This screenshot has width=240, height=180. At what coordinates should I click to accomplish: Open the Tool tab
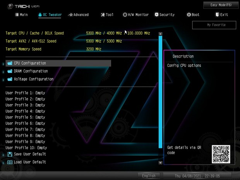point(107,15)
